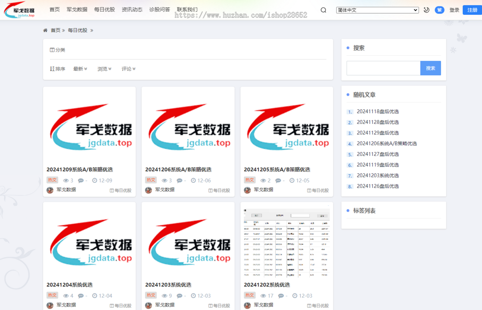Image resolution: width=482 pixels, height=310 pixels.
Task: Click the blue 搜索 search button
Action: pyautogui.click(x=431, y=68)
